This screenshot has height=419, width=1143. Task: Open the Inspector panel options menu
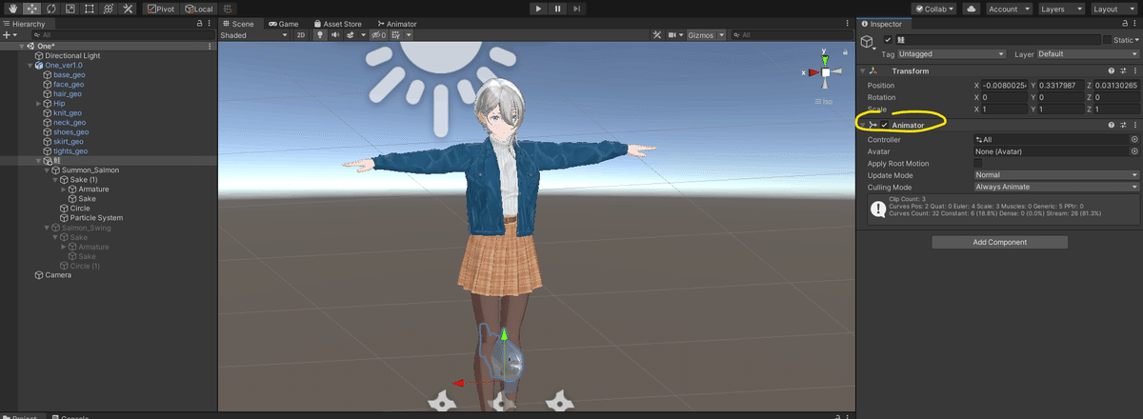[x=1135, y=23]
